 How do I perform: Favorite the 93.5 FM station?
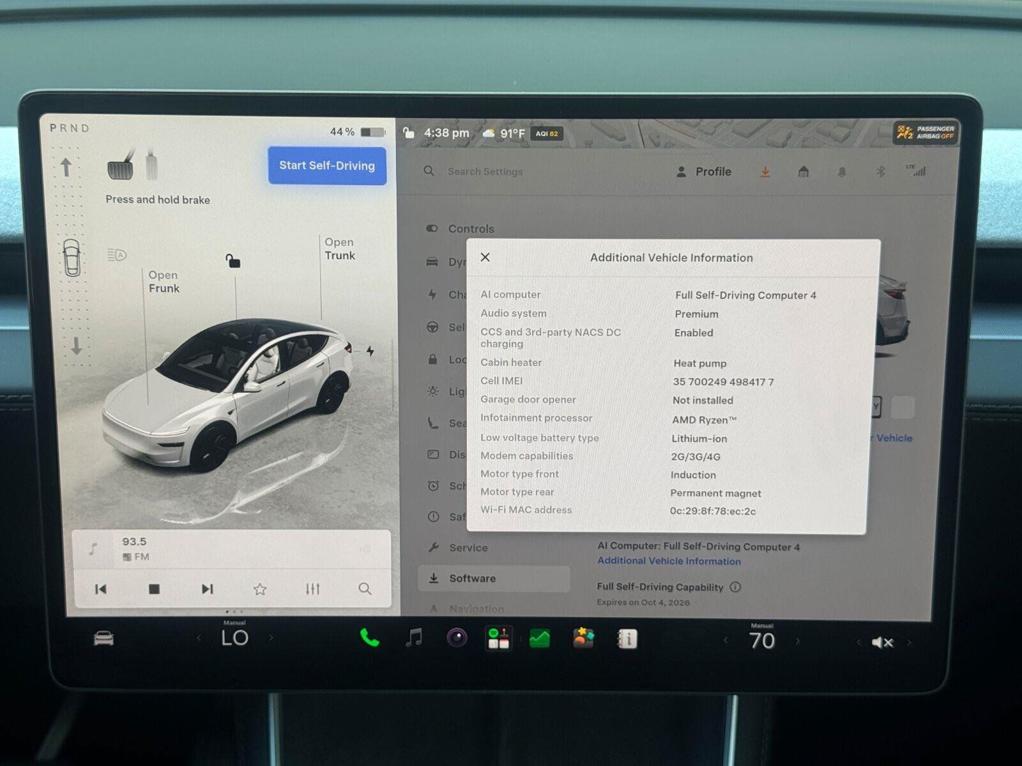tap(260, 589)
